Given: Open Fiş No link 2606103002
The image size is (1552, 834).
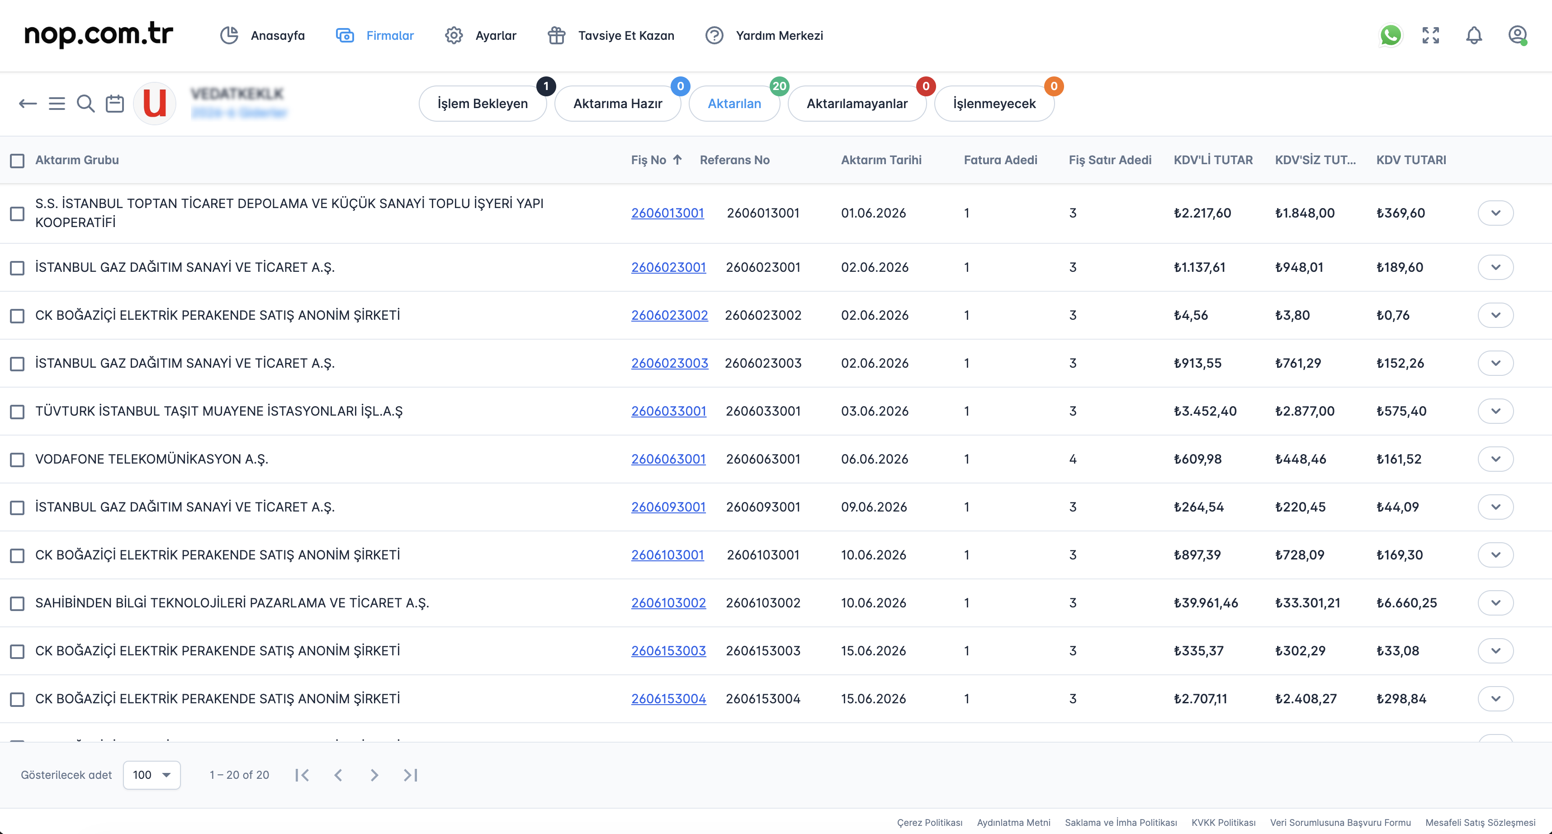Looking at the screenshot, I should click(669, 602).
